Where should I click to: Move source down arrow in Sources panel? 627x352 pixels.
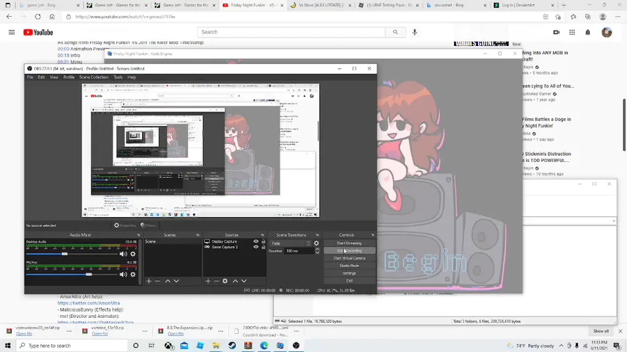(x=244, y=281)
